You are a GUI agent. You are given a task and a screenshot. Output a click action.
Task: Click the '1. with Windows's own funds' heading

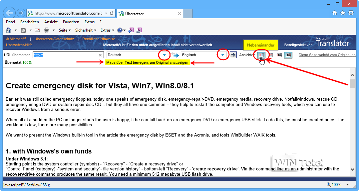(x=49, y=151)
